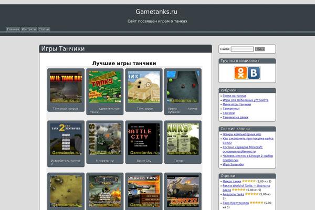
Task: Open the Awesome tanks rating link
Action: (233, 194)
